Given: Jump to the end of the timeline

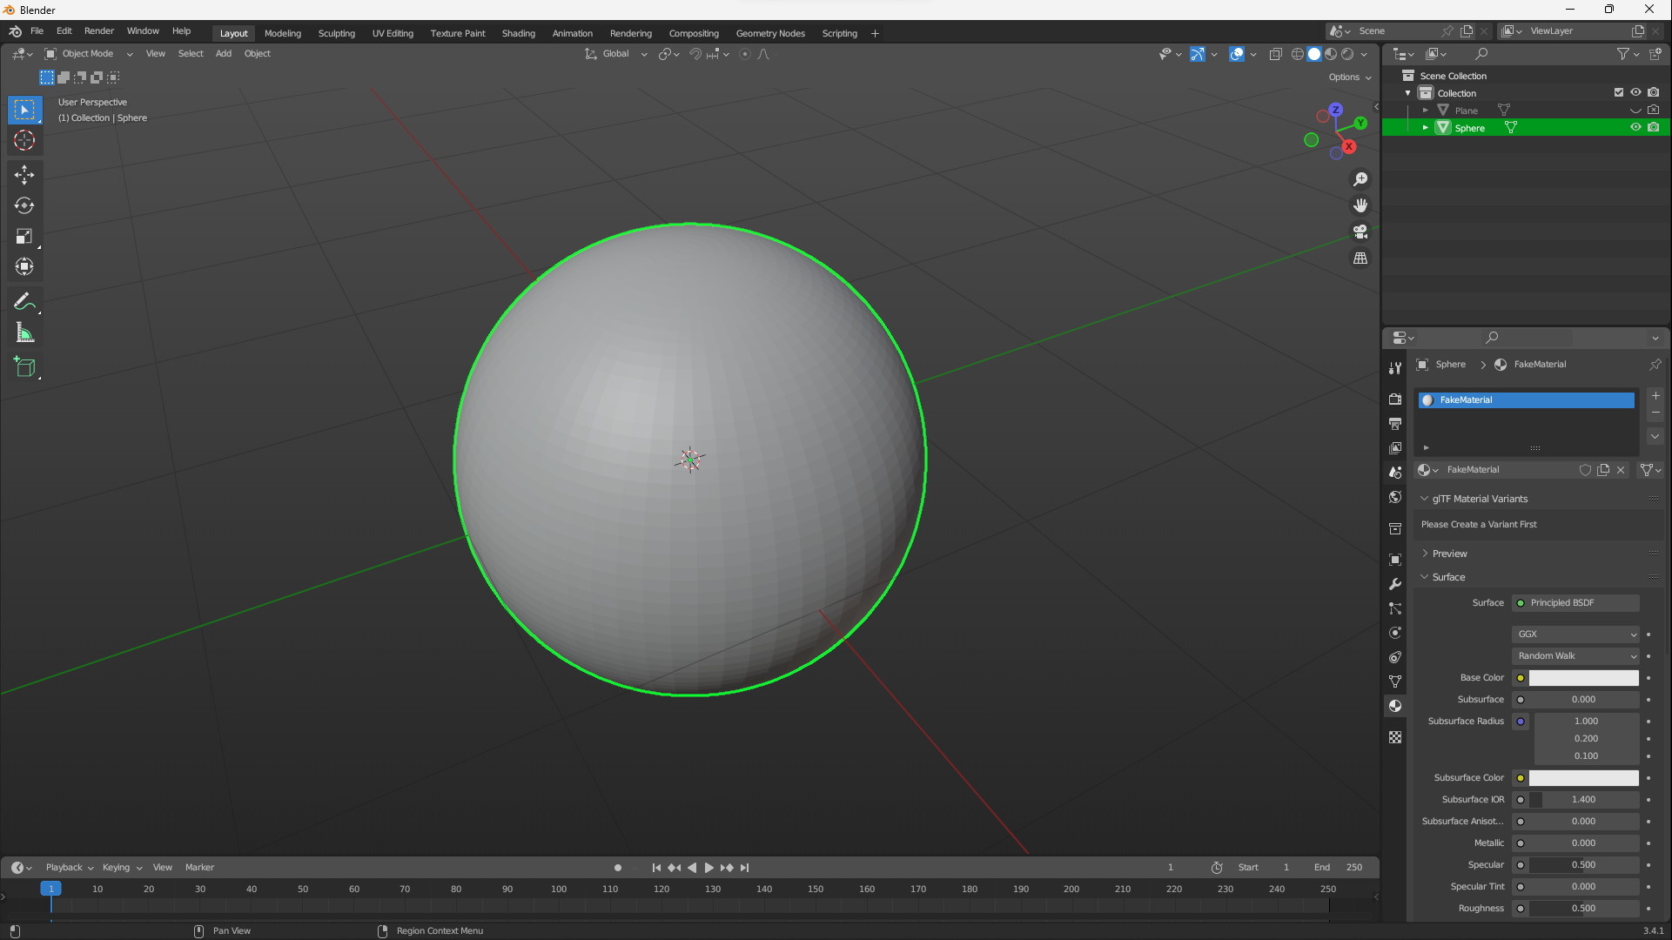Looking at the screenshot, I should tap(745, 867).
